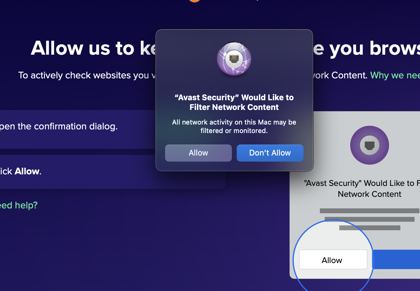Viewport: 420px width, 291px height.
Task: Click "Network Content" text in the gray illustration
Action: [369, 194]
